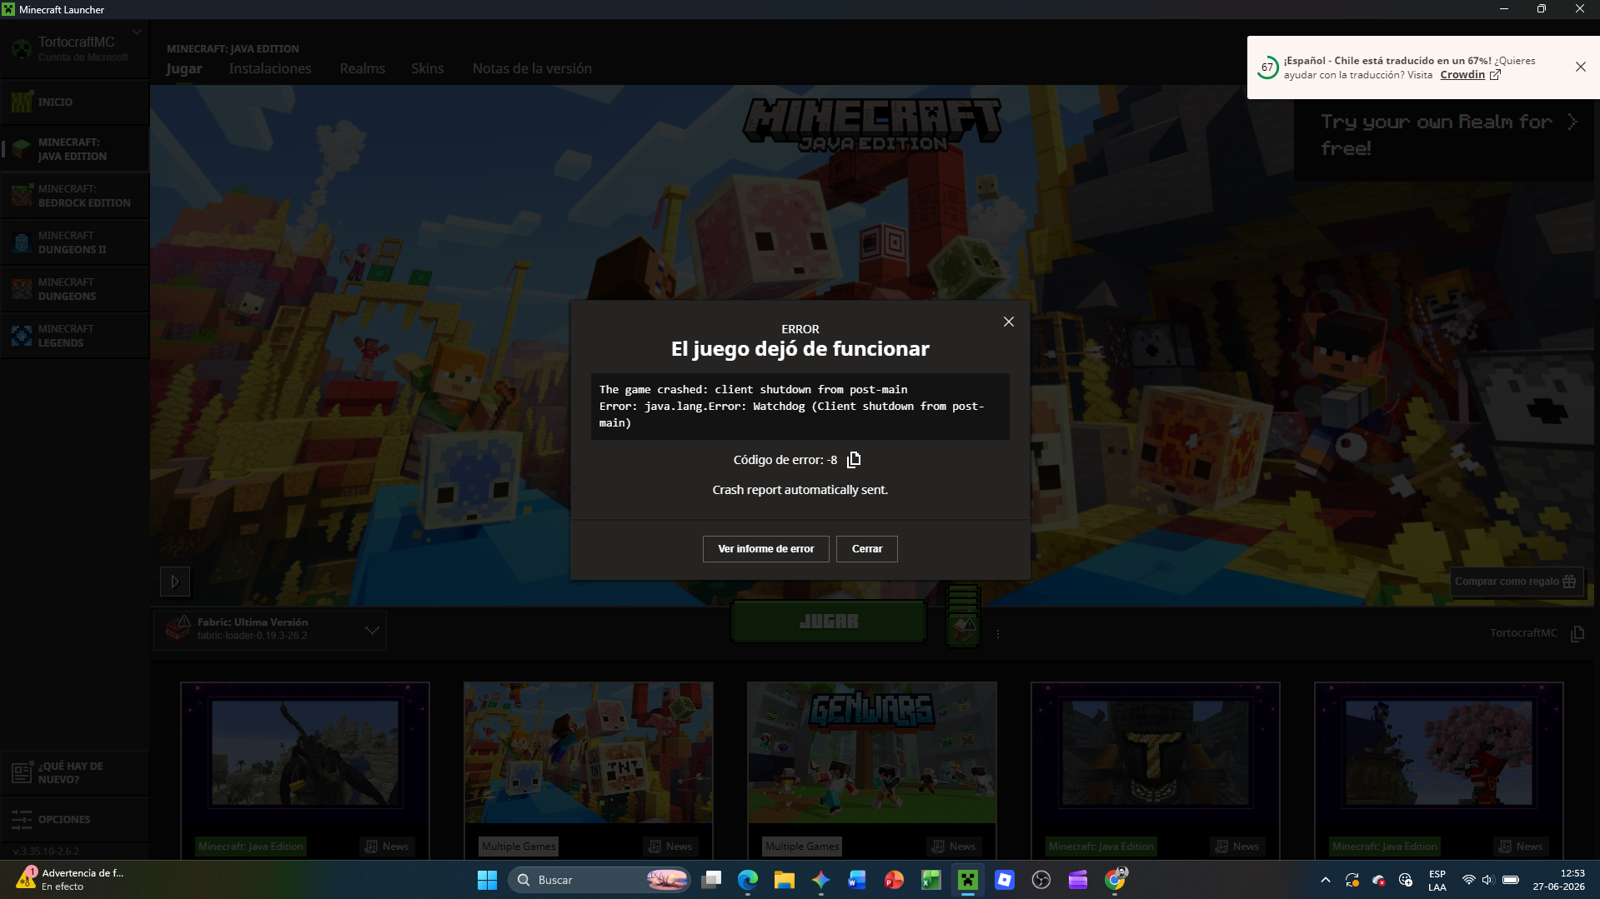Focus the Minecraft Launcher taskbar icon
1600x899 pixels.
click(967, 880)
